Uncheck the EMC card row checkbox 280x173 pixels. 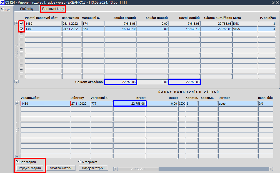tap(21, 23)
